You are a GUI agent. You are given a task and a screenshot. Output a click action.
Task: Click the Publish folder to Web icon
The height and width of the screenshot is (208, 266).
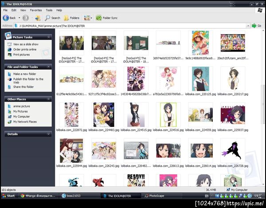10,79
